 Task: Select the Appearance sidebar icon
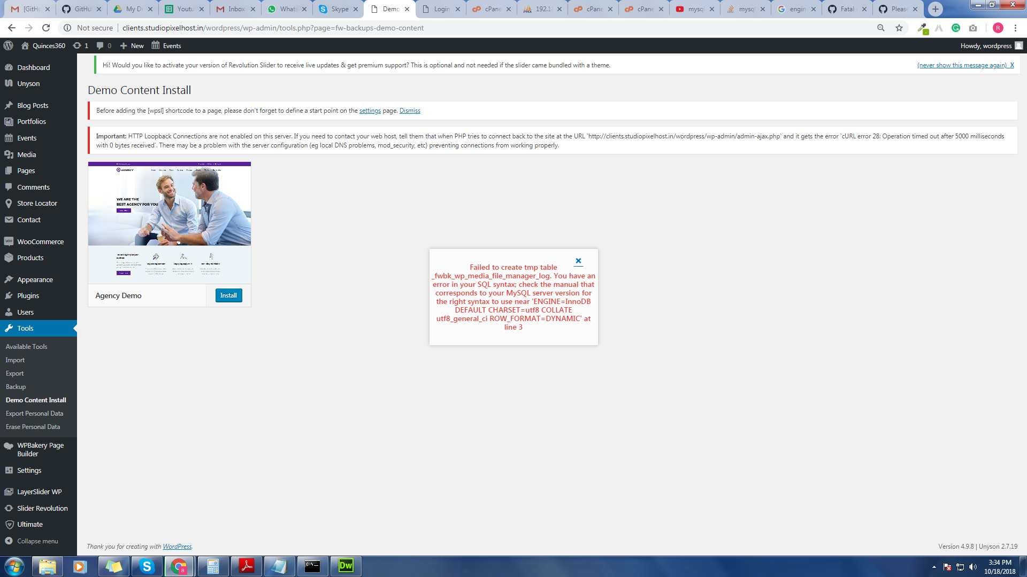coord(9,279)
